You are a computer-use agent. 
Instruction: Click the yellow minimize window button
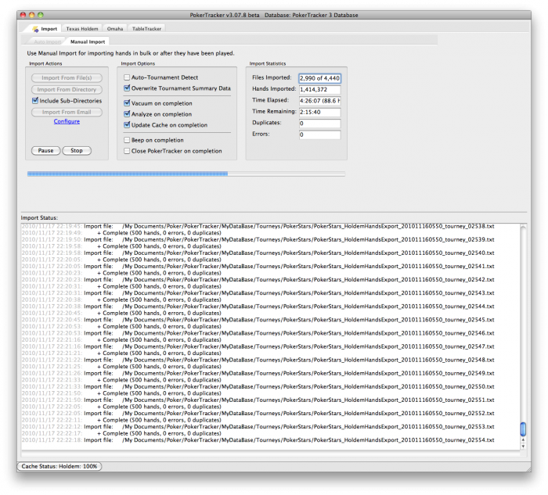pos(32,15)
